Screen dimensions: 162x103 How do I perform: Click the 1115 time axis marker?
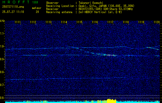79,22
